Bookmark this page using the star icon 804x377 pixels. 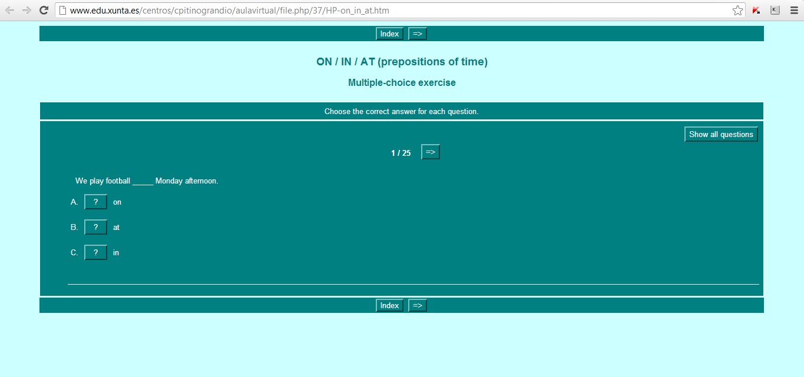click(737, 9)
